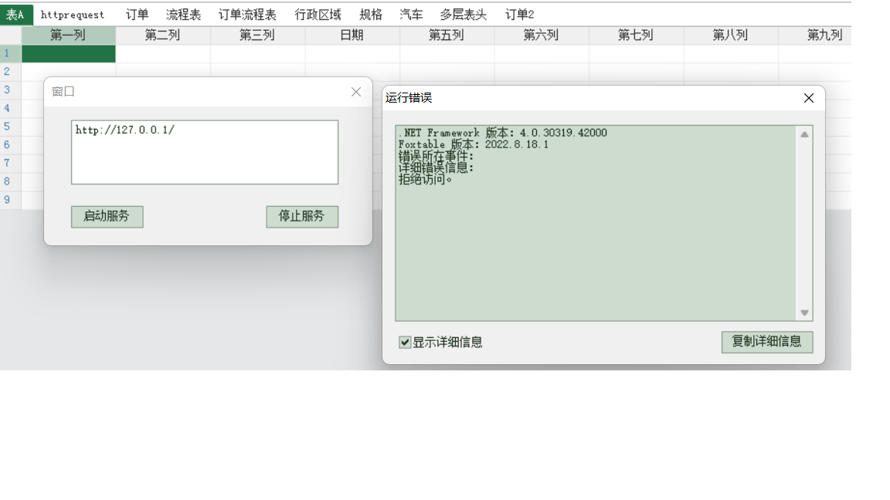Open the 行政区域 tab
The height and width of the screenshot is (500, 890).
tap(318, 15)
